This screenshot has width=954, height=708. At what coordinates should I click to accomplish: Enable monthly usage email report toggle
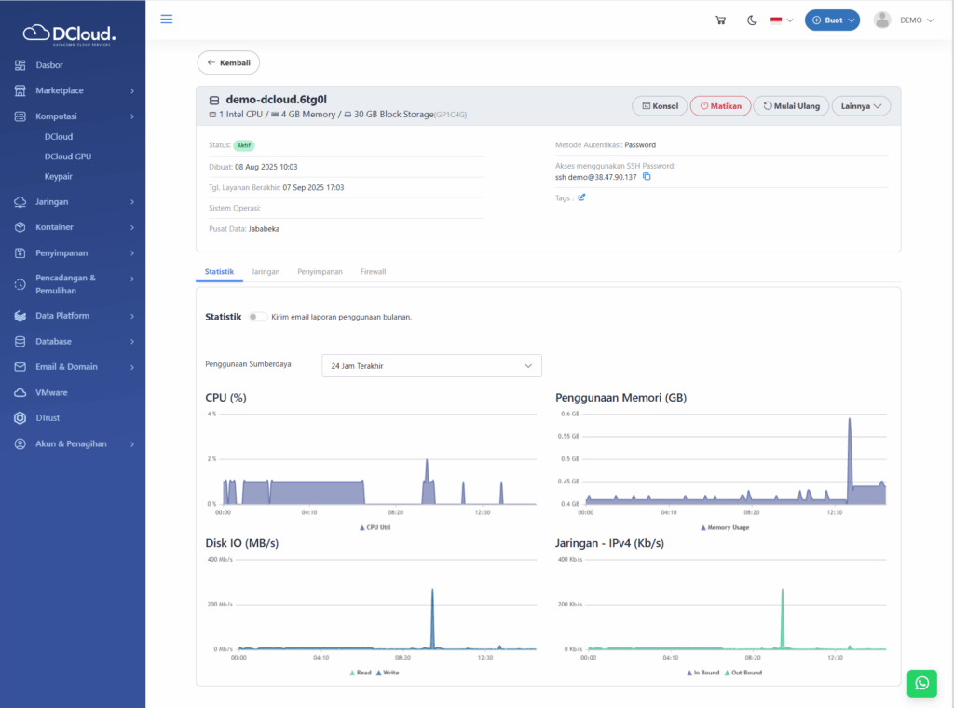257,317
